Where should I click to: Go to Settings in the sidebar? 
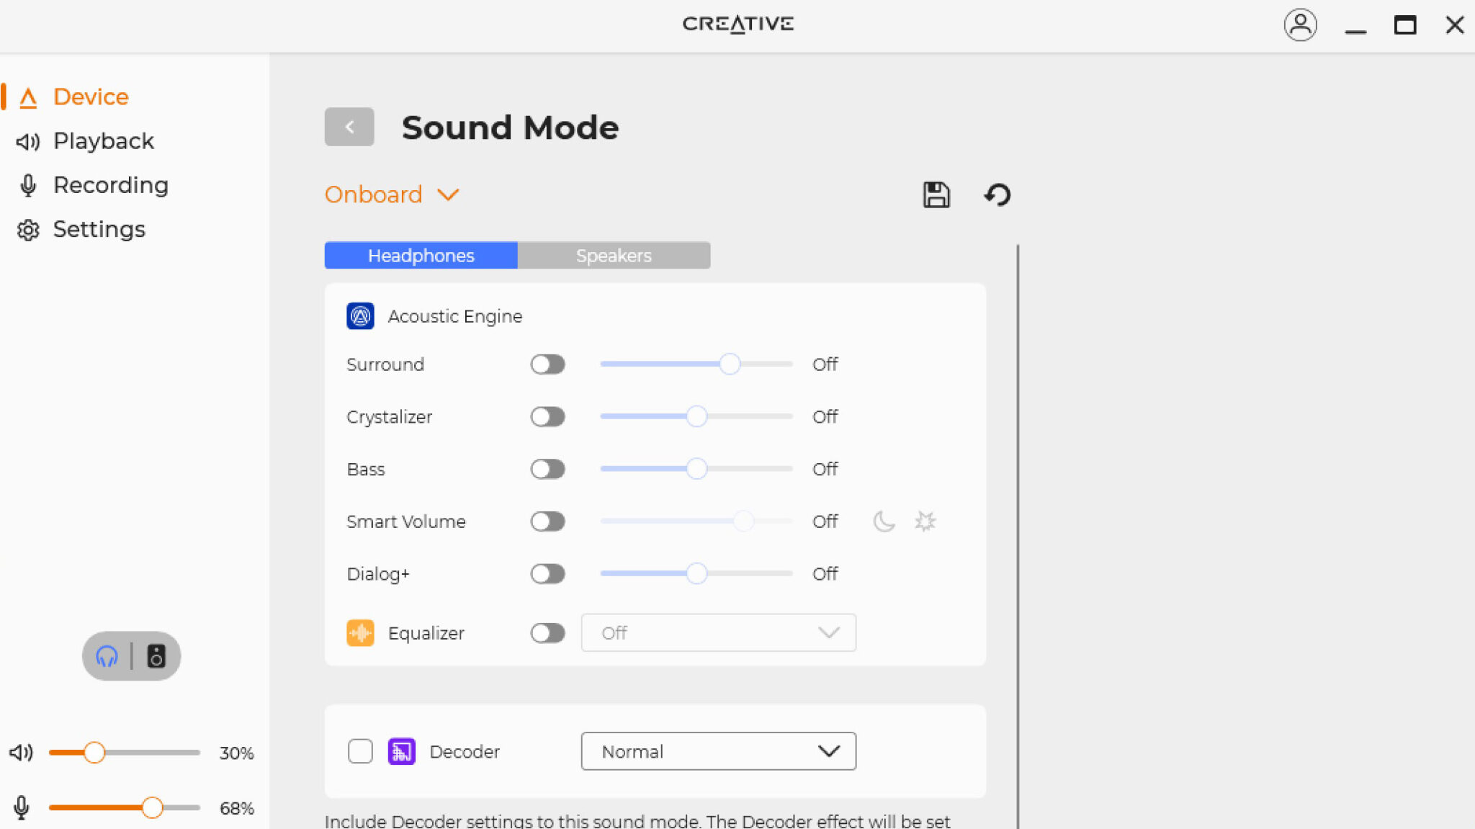tap(99, 229)
